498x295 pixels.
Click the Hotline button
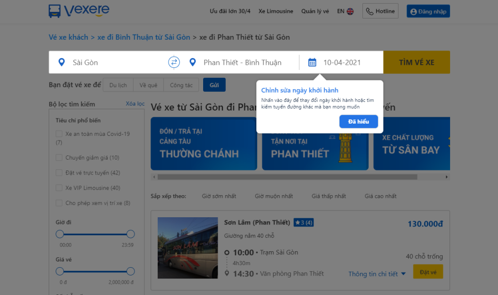click(380, 11)
